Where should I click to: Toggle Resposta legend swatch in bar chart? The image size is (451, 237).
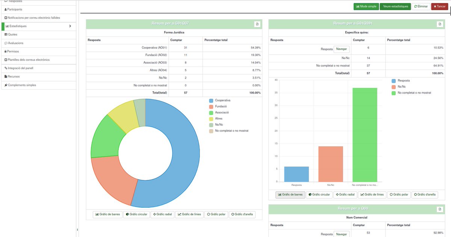tap(394, 81)
